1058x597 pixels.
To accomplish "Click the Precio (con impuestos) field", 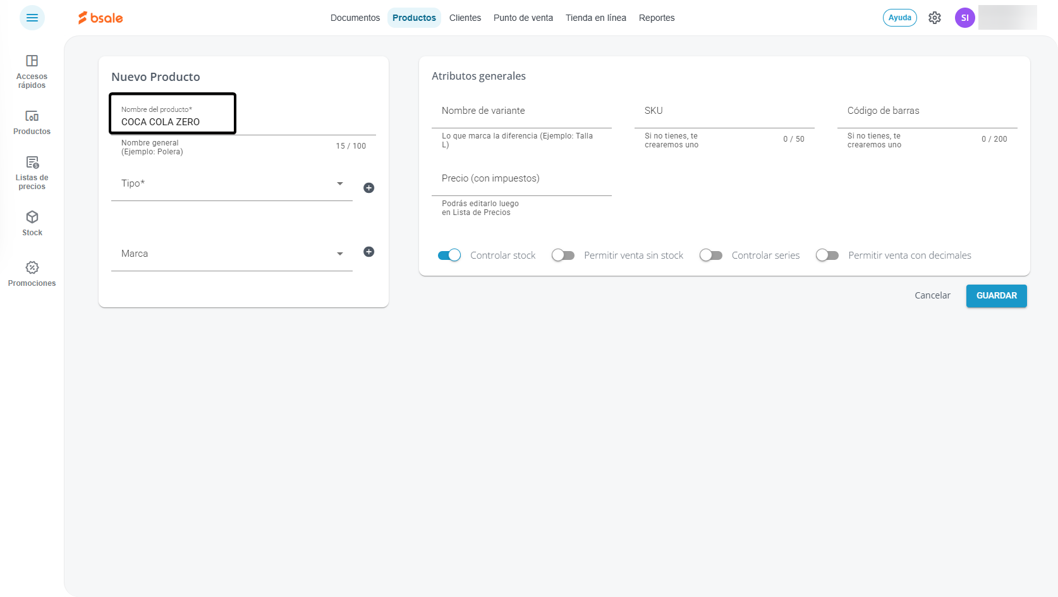I will click(x=521, y=179).
